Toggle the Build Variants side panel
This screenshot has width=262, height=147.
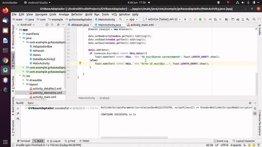pyautogui.click(x=13, y=106)
